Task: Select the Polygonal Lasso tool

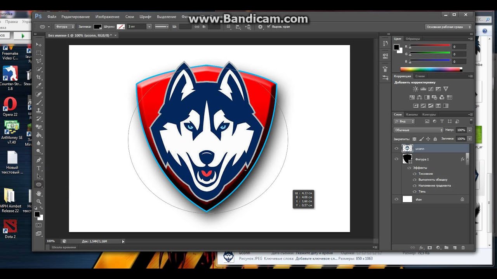Action: click(x=39, y=61)
